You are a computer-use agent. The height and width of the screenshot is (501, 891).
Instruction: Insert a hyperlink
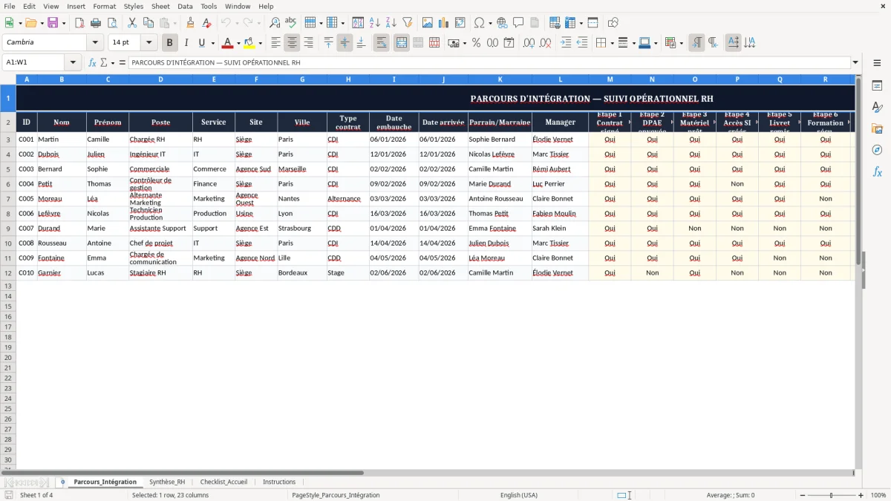[503, 23]
